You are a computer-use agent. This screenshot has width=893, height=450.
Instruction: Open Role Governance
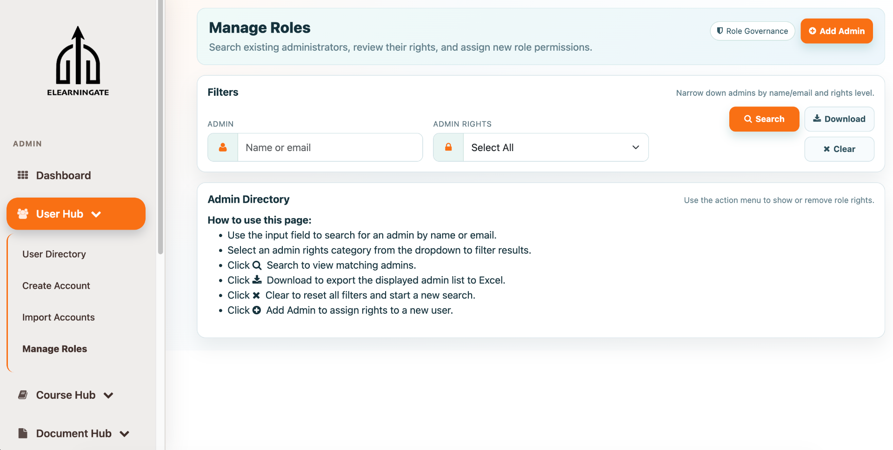753,31
